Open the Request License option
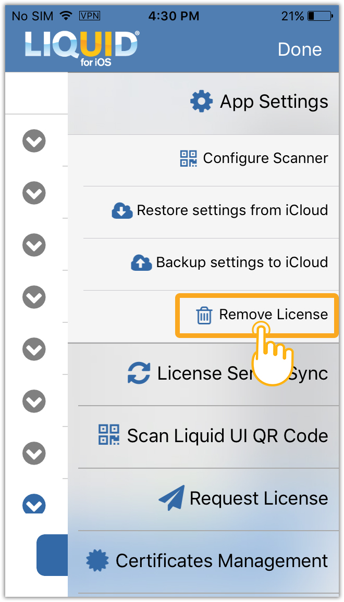This screenshot has width=344, height=602. coord(259,498)
